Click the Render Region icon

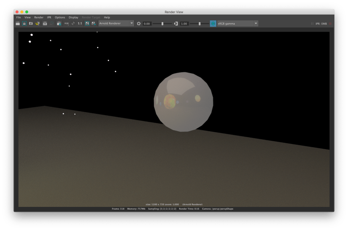[24, 23]
